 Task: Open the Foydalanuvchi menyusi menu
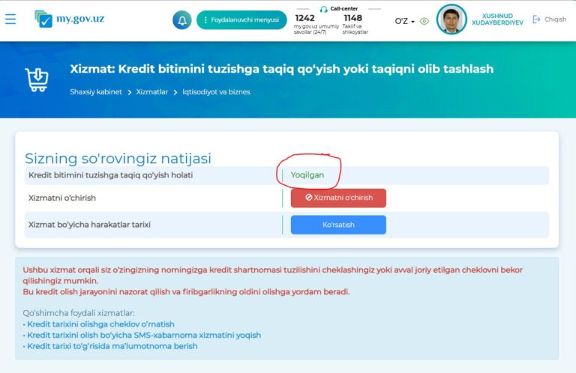click(x=241, y=20)
